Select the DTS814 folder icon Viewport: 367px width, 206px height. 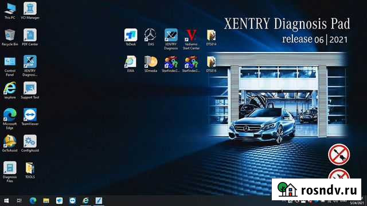[x=212, y=37]
